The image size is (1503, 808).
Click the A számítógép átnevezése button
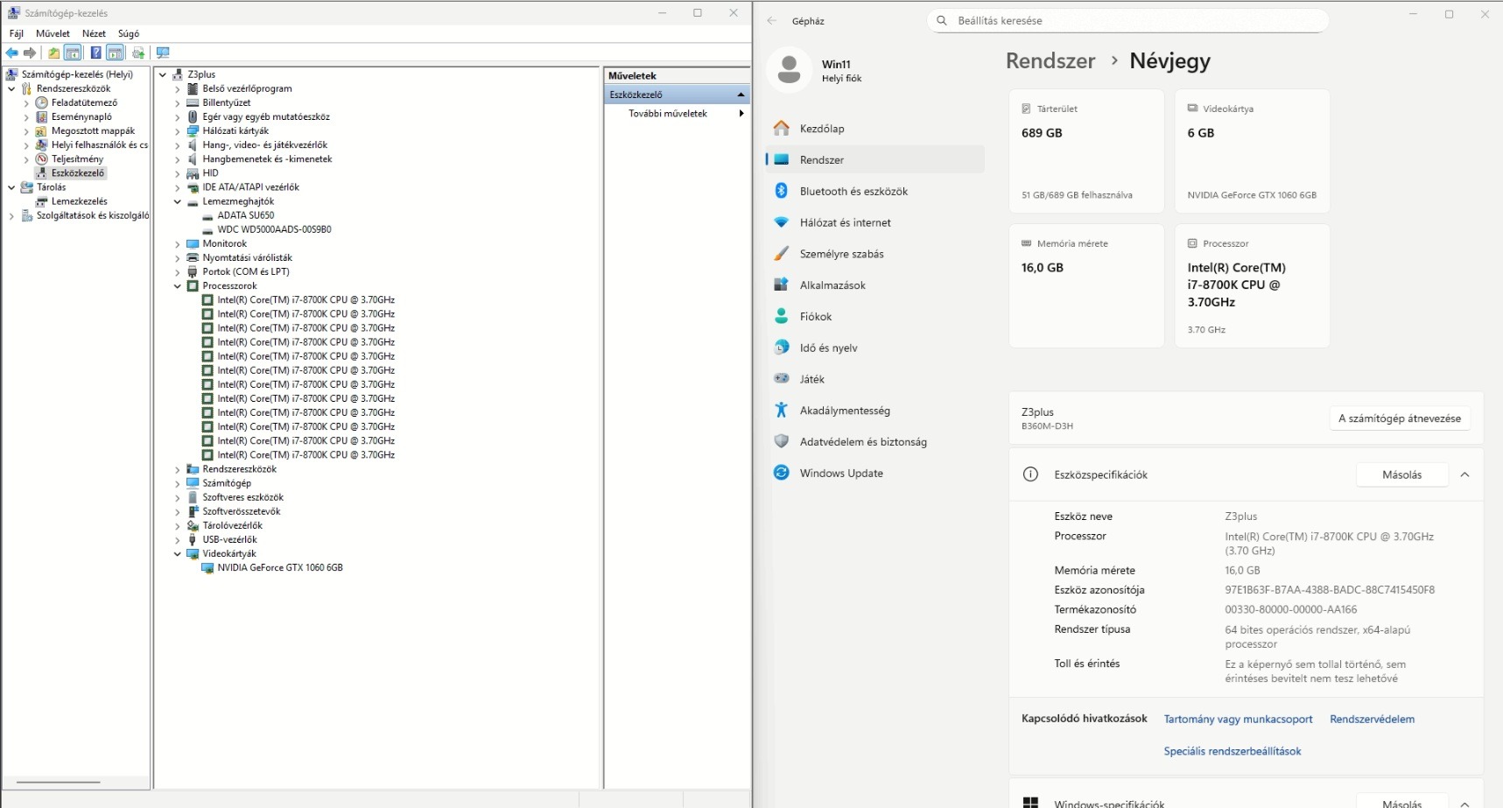point(1400,418)
